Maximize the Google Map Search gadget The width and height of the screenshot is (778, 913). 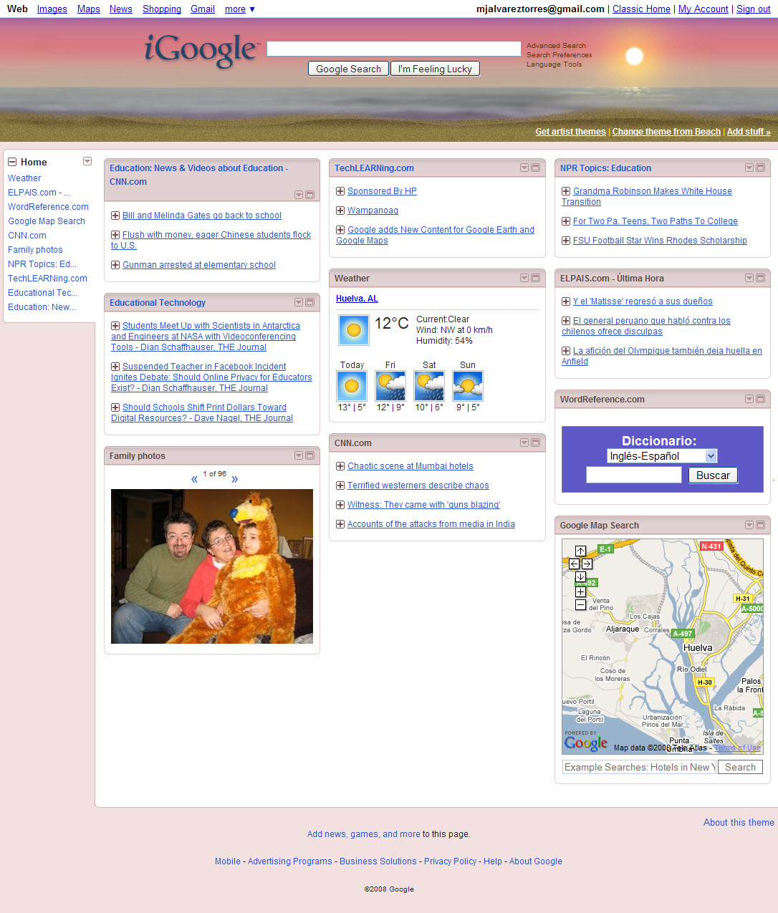tap(760, 525)
